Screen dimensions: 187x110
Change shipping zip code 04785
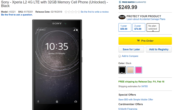click(144, 86)
